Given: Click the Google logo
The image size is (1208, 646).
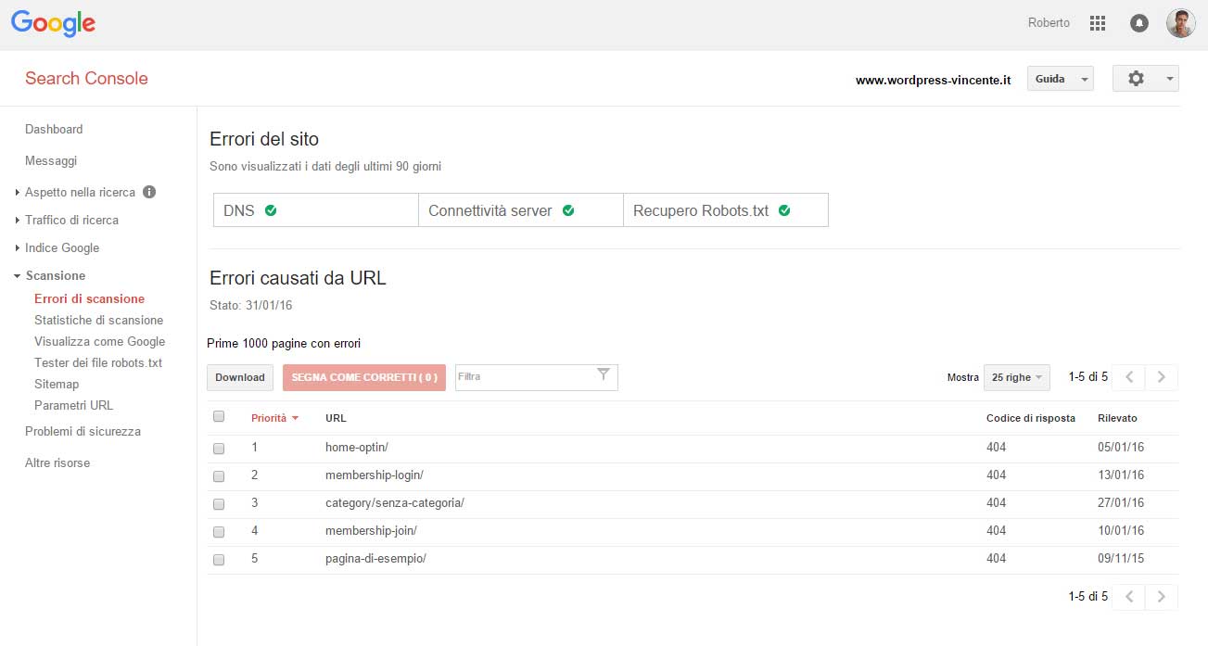Looking at the screenshot, I should point(54,24).
